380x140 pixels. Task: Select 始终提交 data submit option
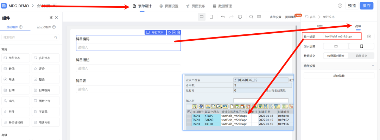pyautogui.click(x=361, y=55)
